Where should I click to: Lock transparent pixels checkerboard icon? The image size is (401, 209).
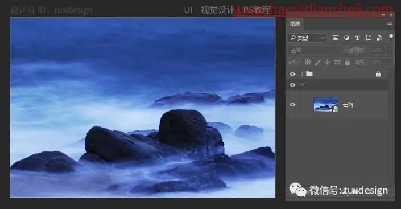tap(308, 62)
